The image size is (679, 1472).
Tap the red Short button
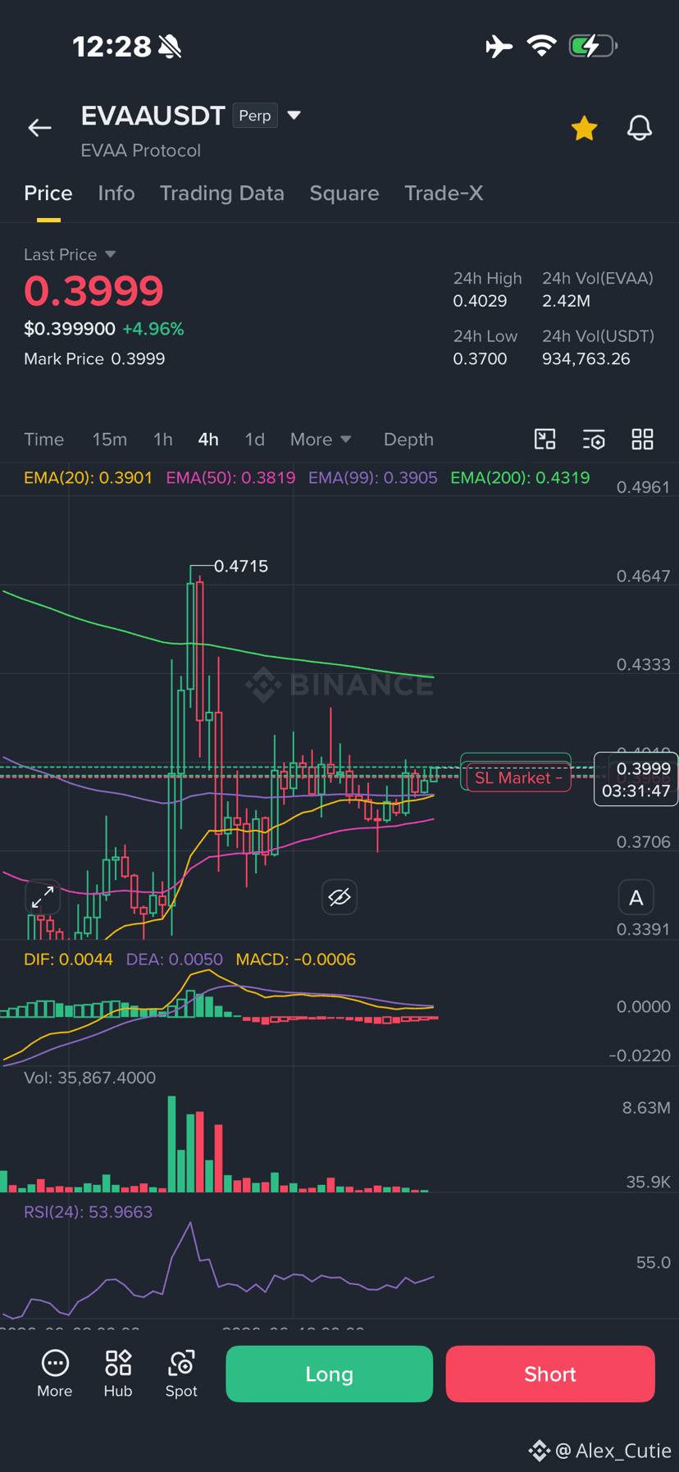pos(550,1374)
